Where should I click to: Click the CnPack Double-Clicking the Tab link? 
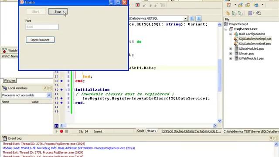tap(191, 131)
